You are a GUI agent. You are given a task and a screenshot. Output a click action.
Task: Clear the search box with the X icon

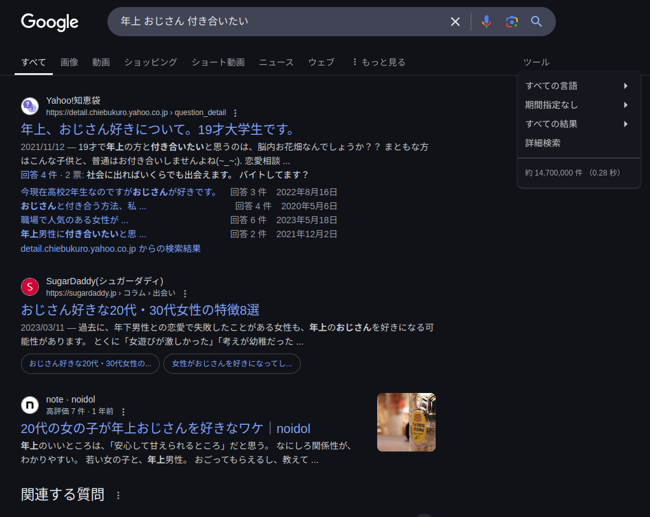(455, 22)
